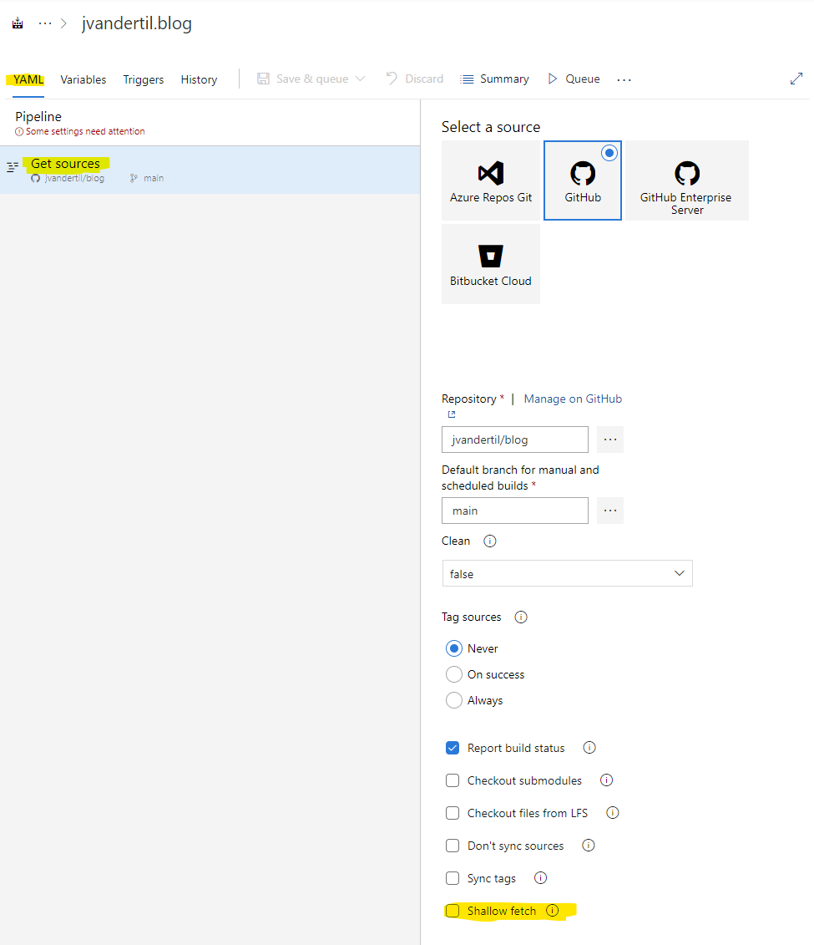Click the Discard button
The image size is (814, 945).
point(415,79)
